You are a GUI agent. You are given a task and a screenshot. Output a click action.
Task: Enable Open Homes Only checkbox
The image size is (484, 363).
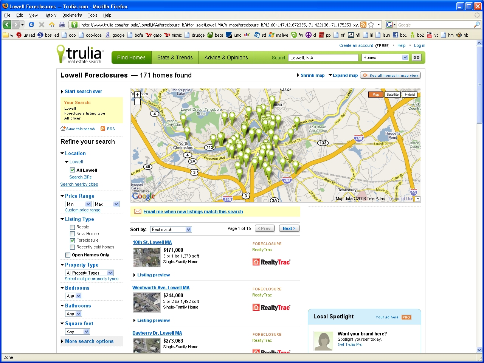pyautogui.click(x=68, y=255)
